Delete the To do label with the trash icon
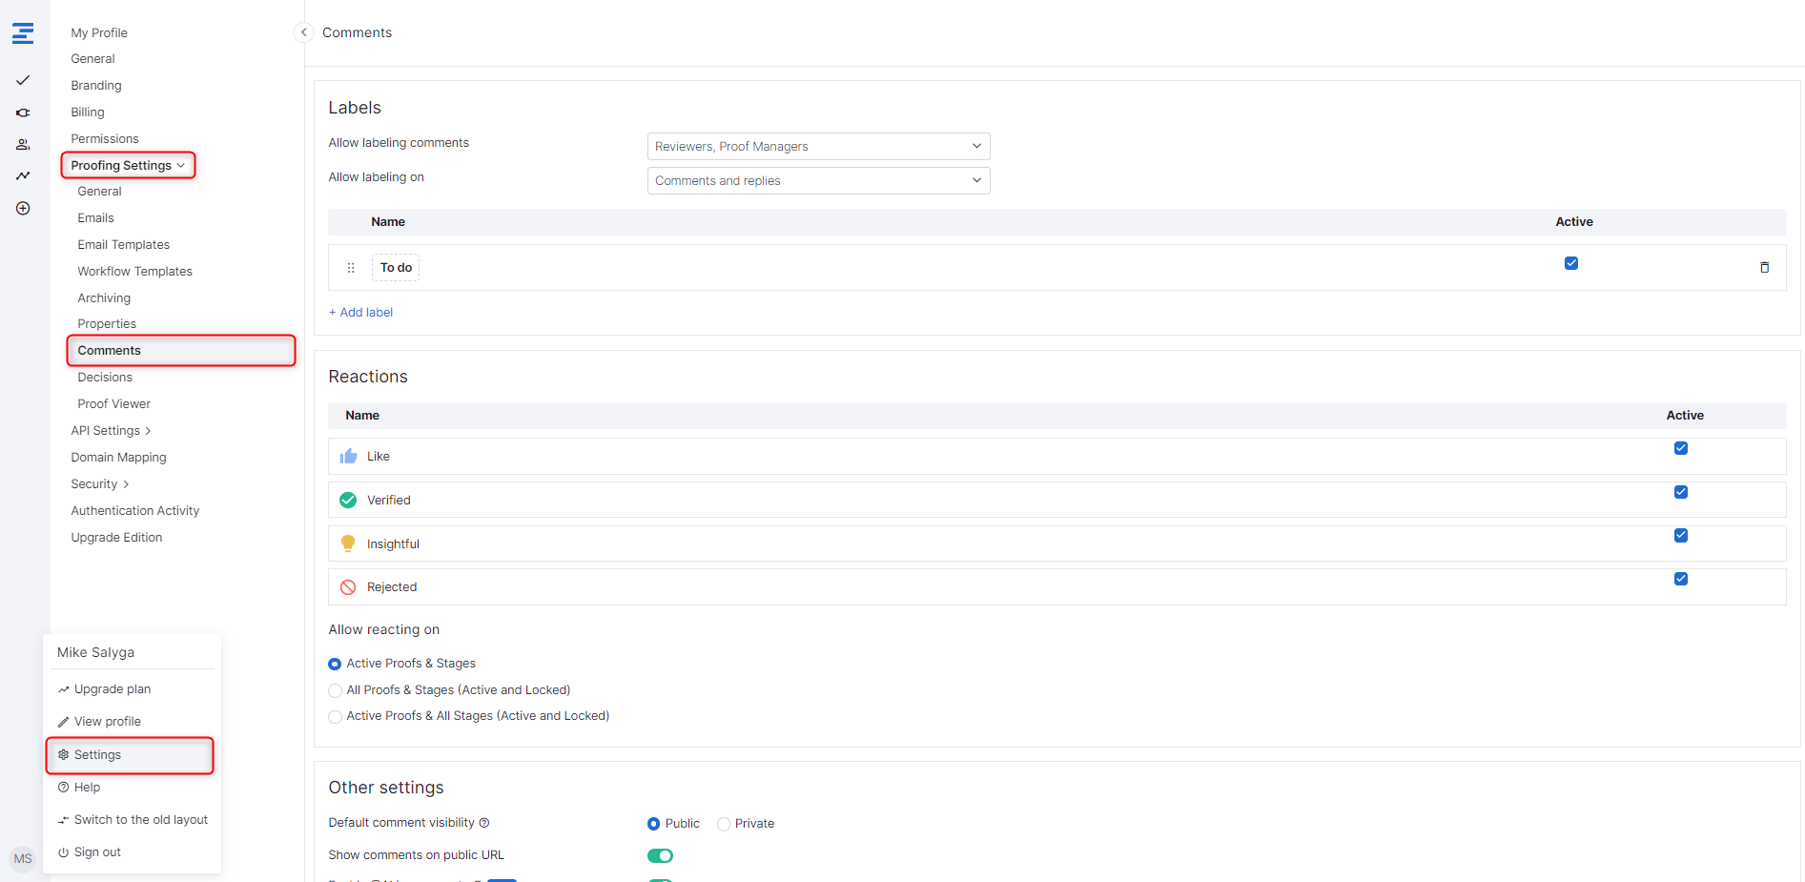Viewport: 1805px width, 882px height. (1764, 268)
